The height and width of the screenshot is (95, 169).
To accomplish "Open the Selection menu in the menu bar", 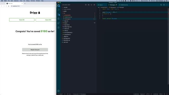I will [16, 1].
